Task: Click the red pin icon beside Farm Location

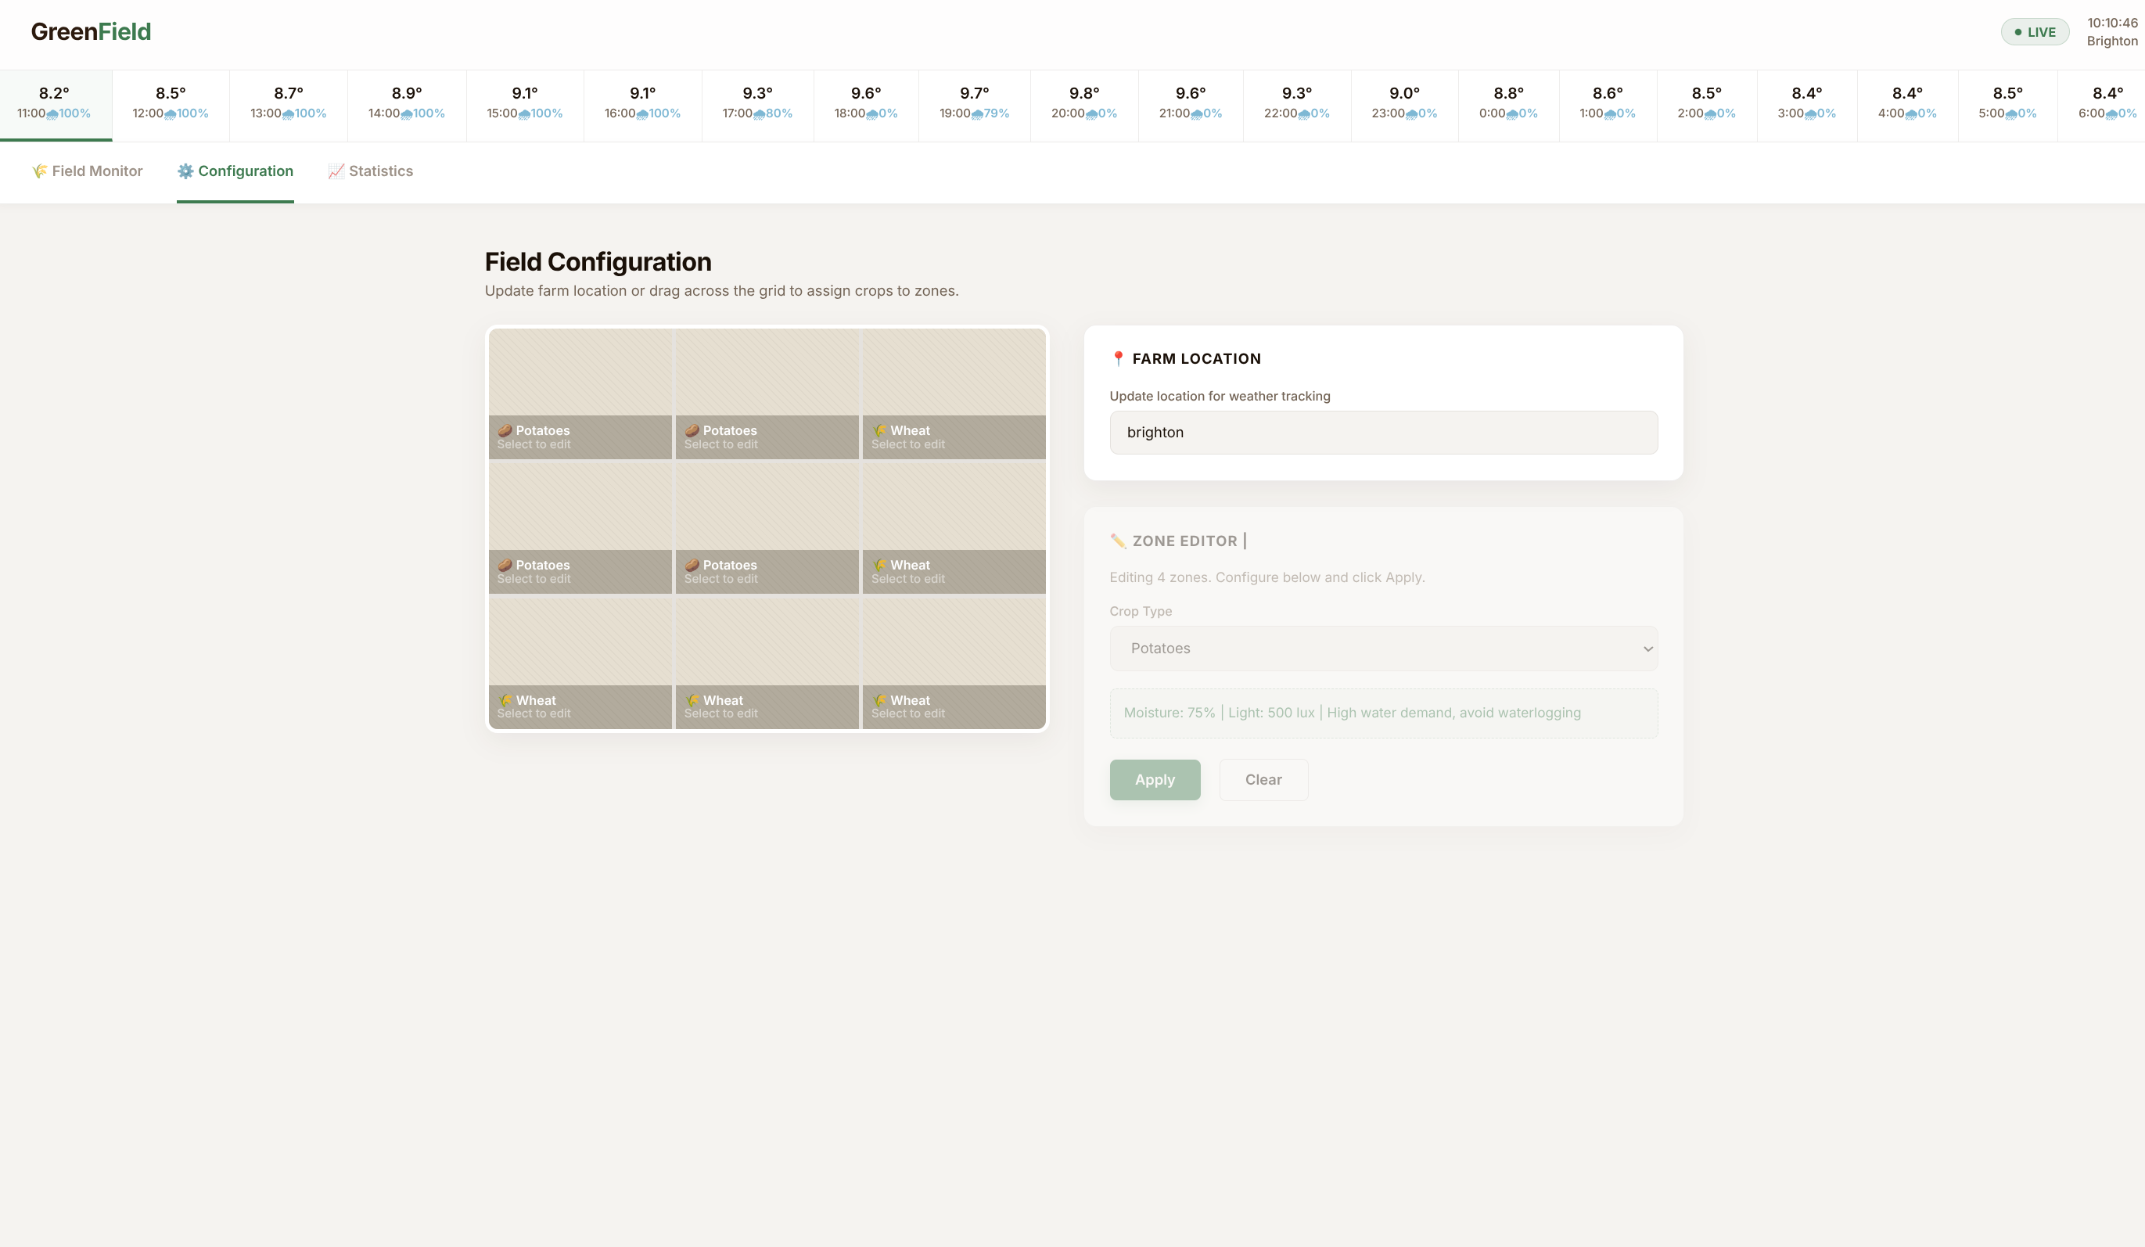Action: click(x=1118, y=358)
